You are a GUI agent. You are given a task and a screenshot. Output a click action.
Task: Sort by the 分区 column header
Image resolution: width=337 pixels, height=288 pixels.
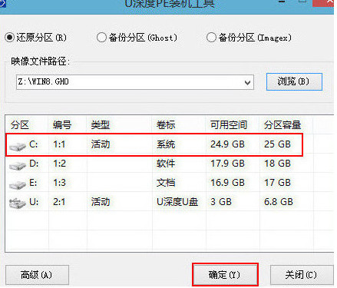pos(20,125)
